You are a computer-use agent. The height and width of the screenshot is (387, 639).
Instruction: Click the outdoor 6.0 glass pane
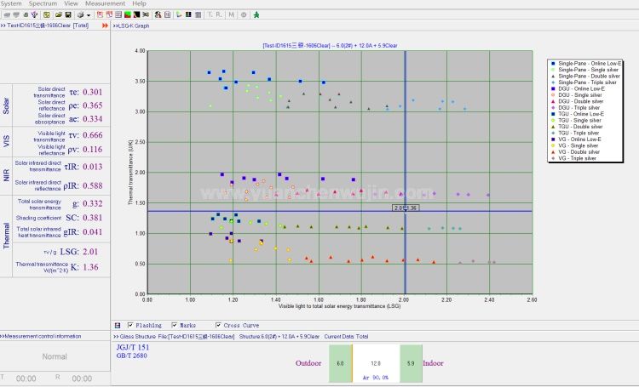pos(340,363)
